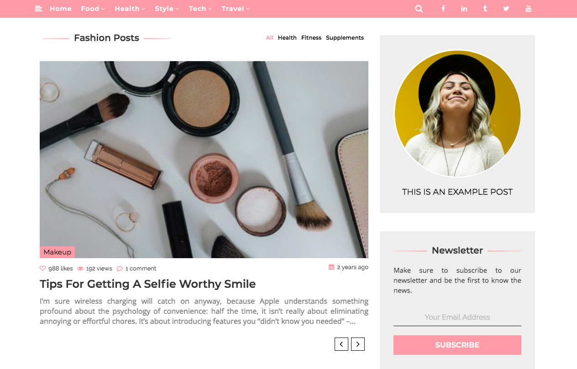Click the search magnifier icon
This screenshot has height=369, width=577.
[x=419, y=9]
